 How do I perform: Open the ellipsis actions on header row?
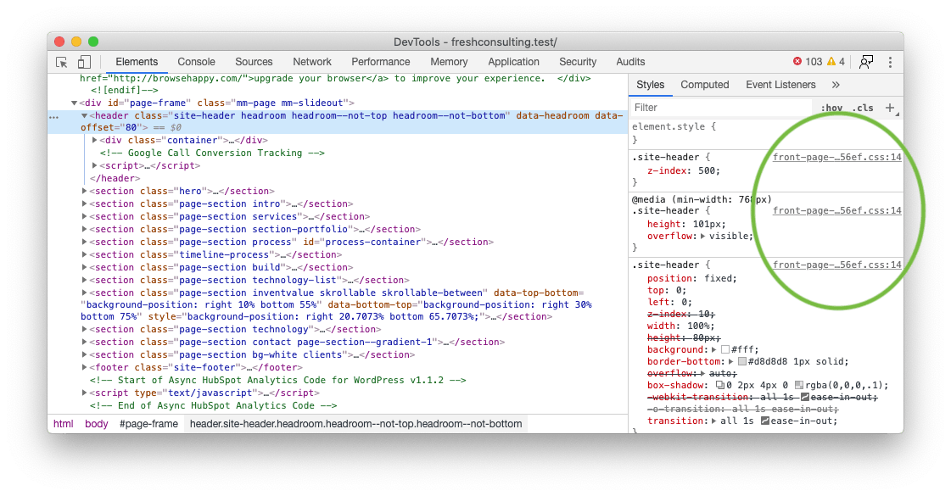click(x=54, y=117)
